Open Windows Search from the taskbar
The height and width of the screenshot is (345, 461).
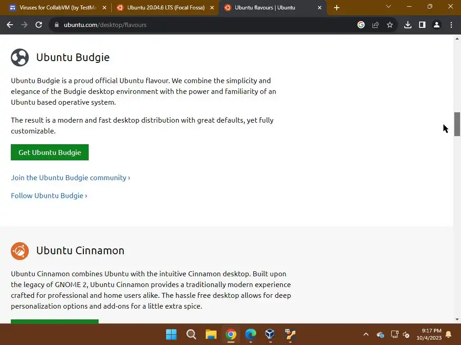pyautogui.click(x=191, y=334)
